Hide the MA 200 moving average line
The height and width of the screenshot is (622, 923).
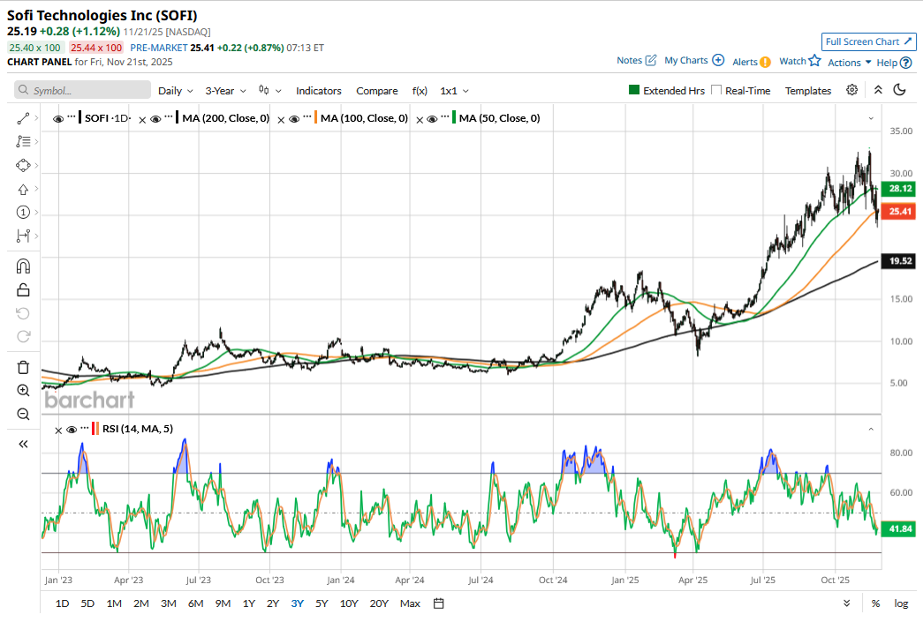coord(155,118)
